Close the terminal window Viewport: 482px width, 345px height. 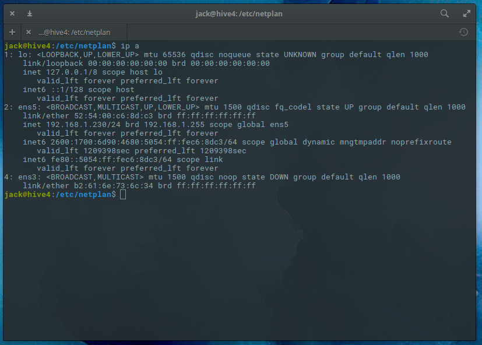coord(12,13)
